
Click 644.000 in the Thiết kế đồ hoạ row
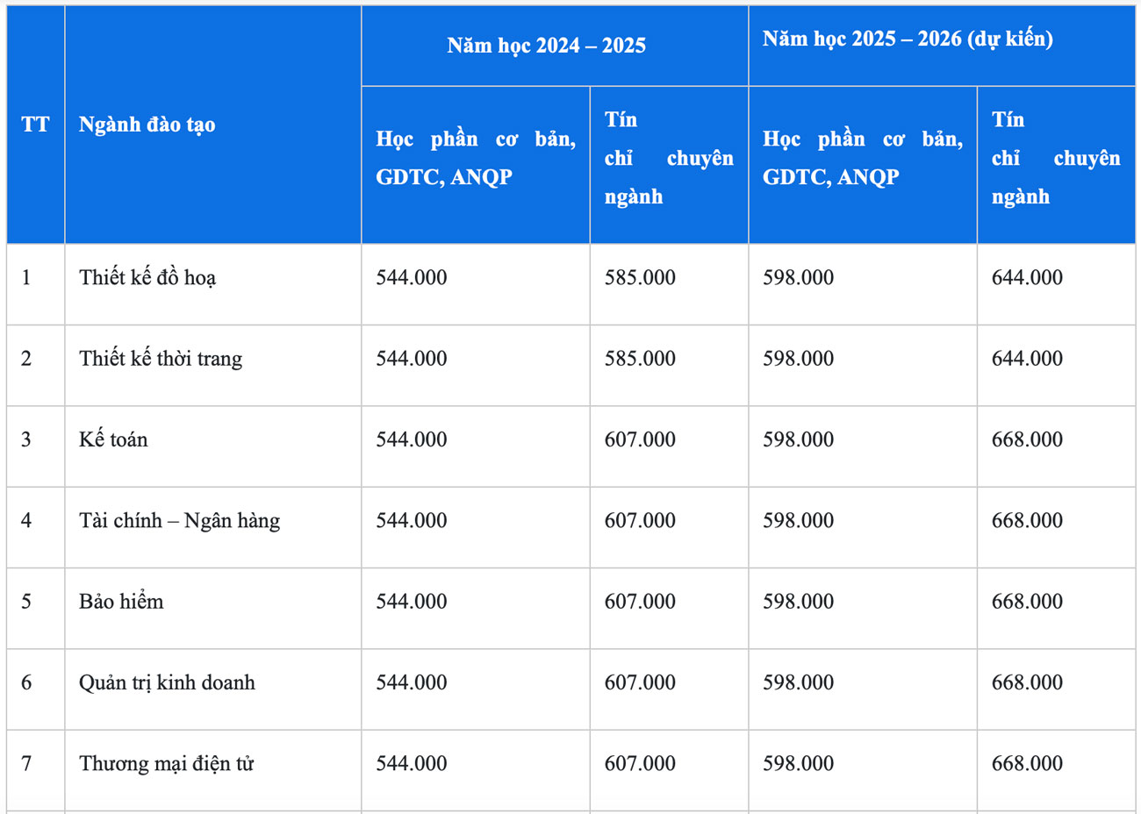[1027, 278]
